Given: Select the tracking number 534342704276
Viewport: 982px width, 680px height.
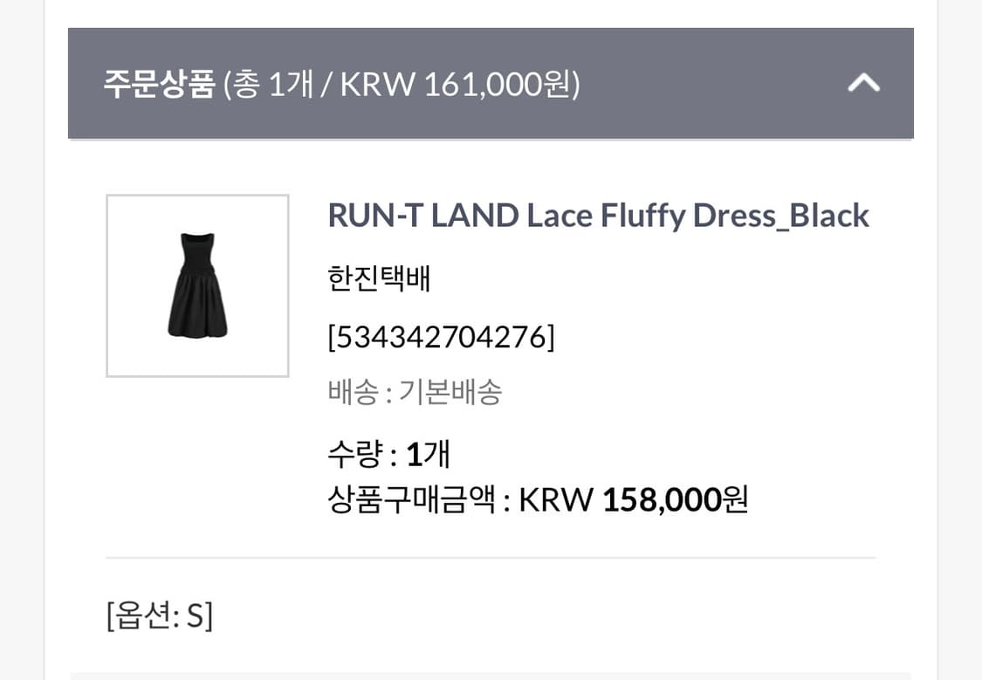Looking at the screenshot, I should 441,334.
